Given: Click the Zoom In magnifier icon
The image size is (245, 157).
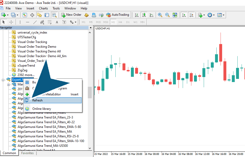Looking at the screenshot, I should pyautogui.click(x=160, y=15).
